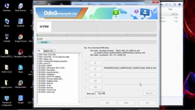
Task: Click the Taille column header in Explorer
Action: (x=170, y=9)
